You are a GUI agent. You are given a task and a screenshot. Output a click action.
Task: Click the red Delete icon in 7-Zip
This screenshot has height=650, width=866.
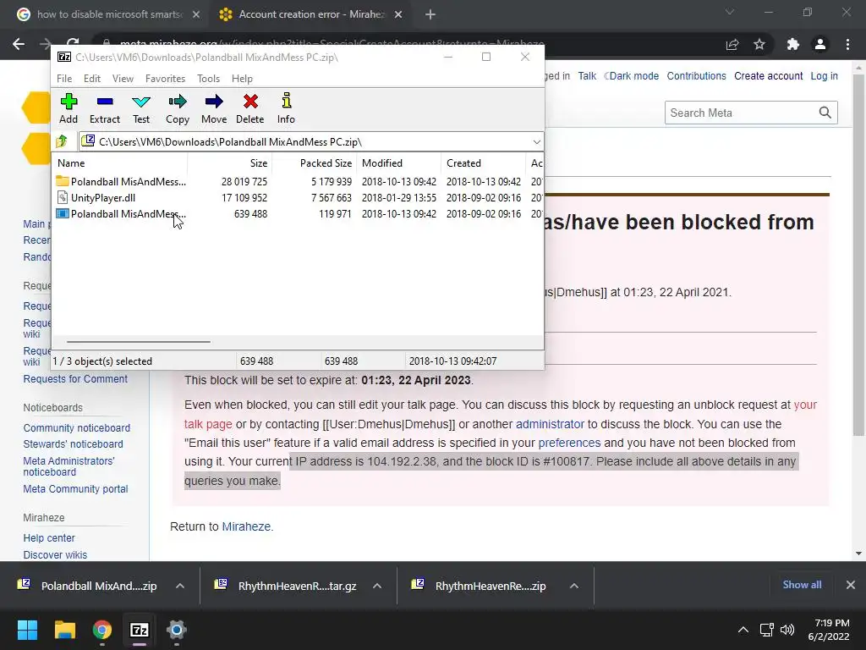tap(250, 108)
